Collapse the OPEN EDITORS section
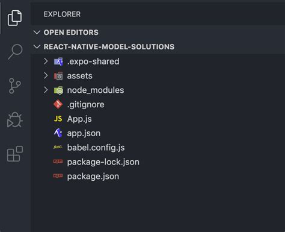Image resolution: width=285 pixels, height=232 pixels. click(x=37, y=33)
